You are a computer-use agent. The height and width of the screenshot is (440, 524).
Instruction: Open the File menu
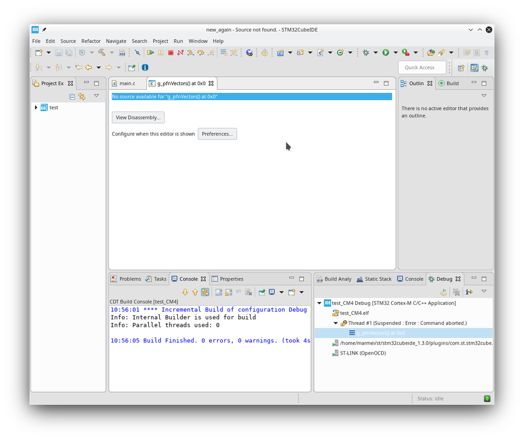[36, 41]
